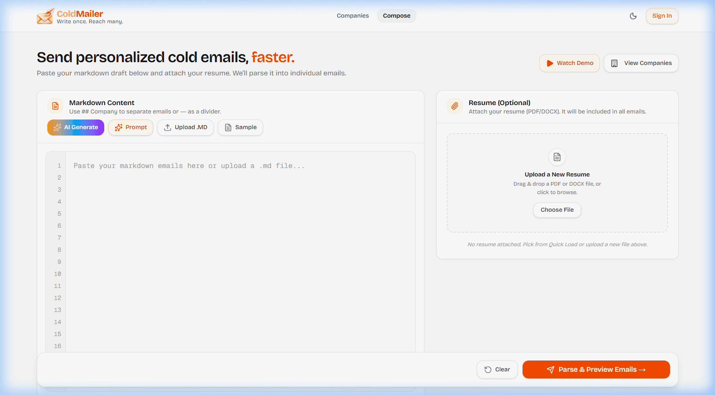715x395 pixels.
Task: Load the Sample markdown file
Action: (x=240, y=128)
